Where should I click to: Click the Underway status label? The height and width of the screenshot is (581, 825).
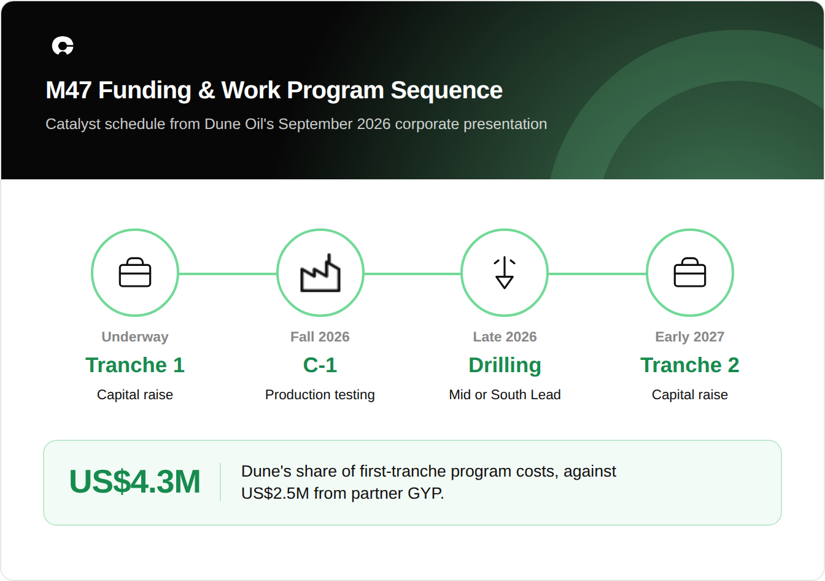135,337
